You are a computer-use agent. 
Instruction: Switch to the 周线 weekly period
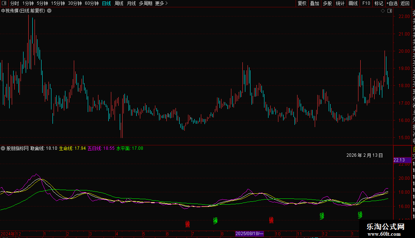119,3
